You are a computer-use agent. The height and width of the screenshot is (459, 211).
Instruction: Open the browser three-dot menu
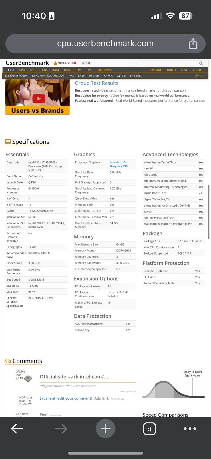click(x=190, y=429)
